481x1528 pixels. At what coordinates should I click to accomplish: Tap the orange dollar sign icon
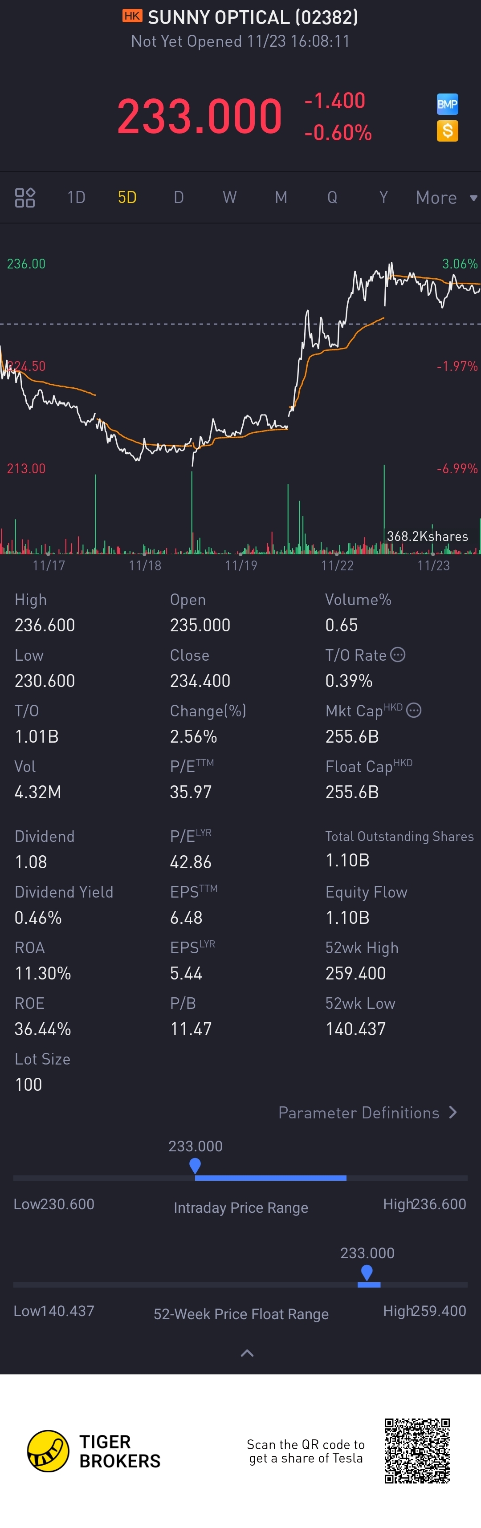point(447,130)
